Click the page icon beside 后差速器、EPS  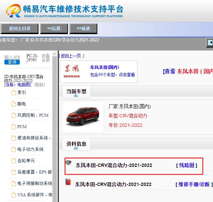[14, 172]
